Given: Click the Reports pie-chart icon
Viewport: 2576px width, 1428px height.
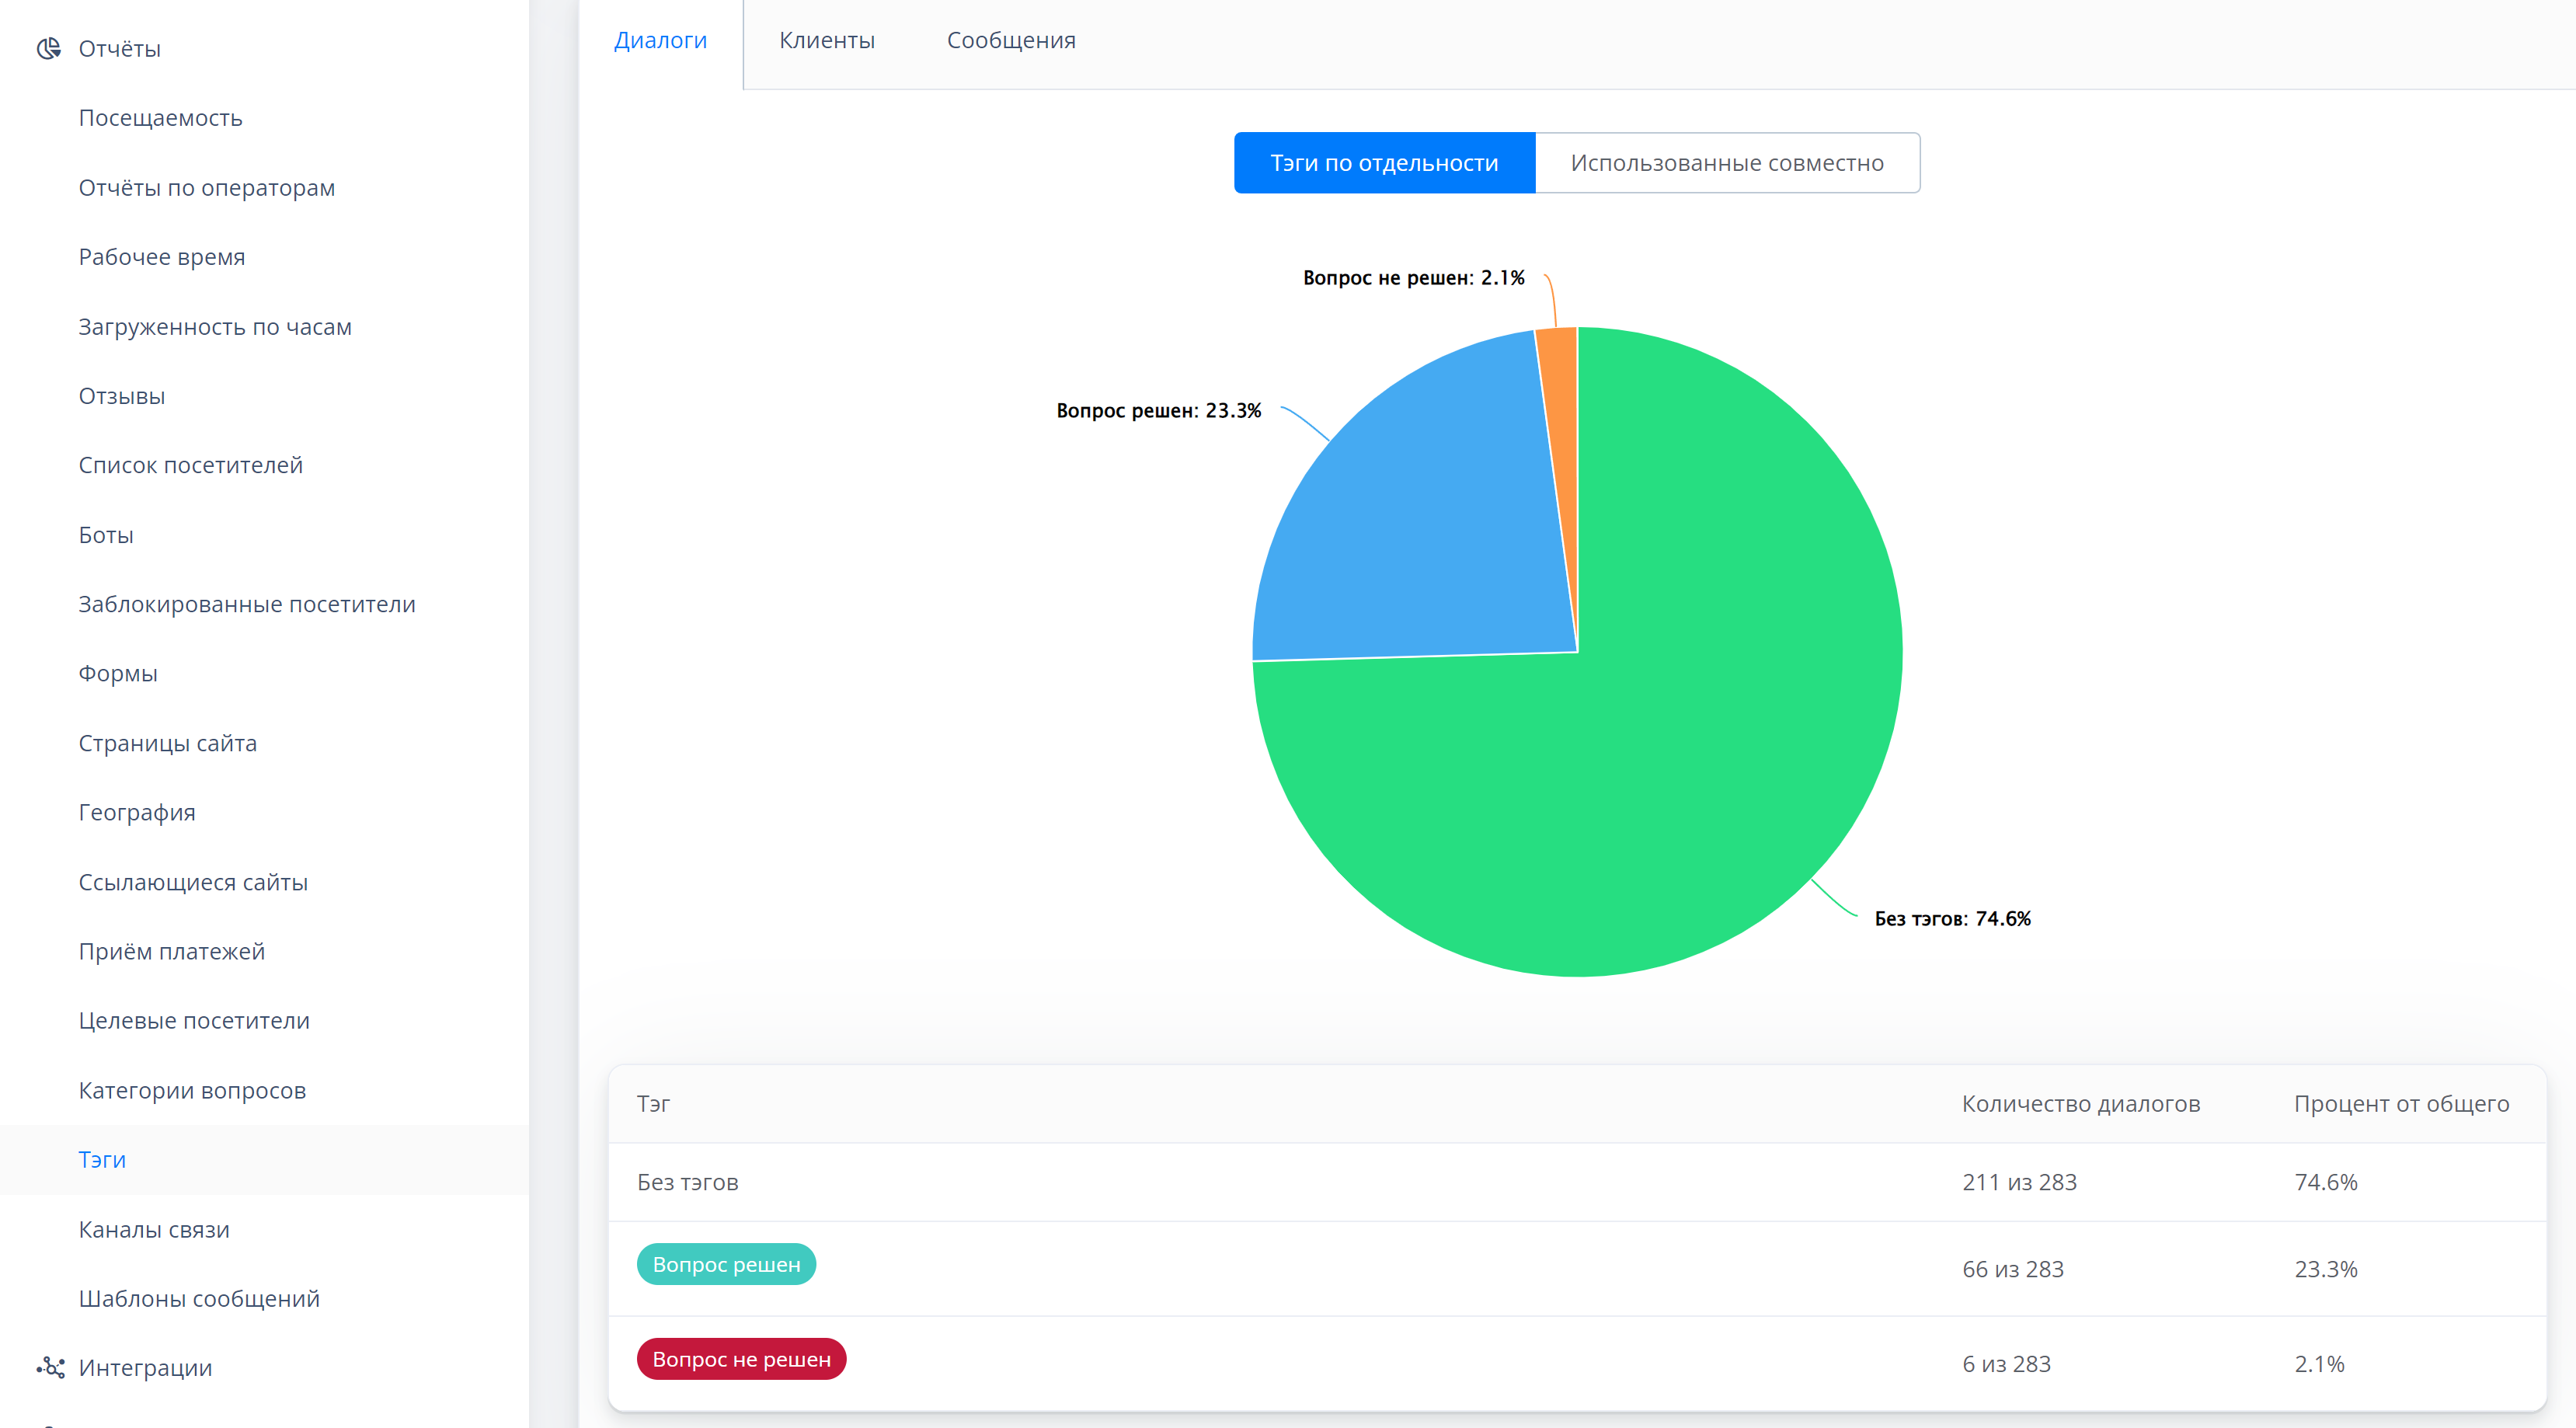Looking at the screenshot, I should tap(48, 48).
